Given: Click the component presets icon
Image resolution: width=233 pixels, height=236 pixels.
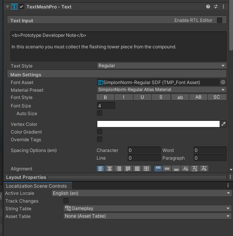Looking at the screenshot, I should (215, 7).
